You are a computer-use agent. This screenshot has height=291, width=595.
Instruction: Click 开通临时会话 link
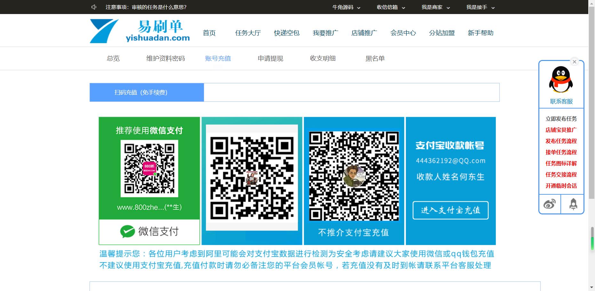click(561, 186)
